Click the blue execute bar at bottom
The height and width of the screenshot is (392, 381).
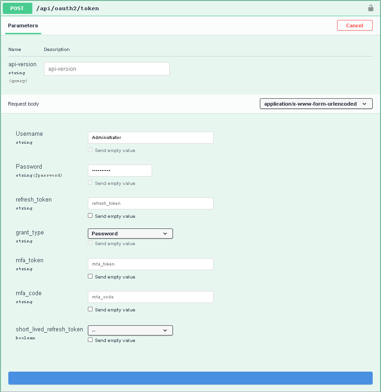(x=190, y=378)
